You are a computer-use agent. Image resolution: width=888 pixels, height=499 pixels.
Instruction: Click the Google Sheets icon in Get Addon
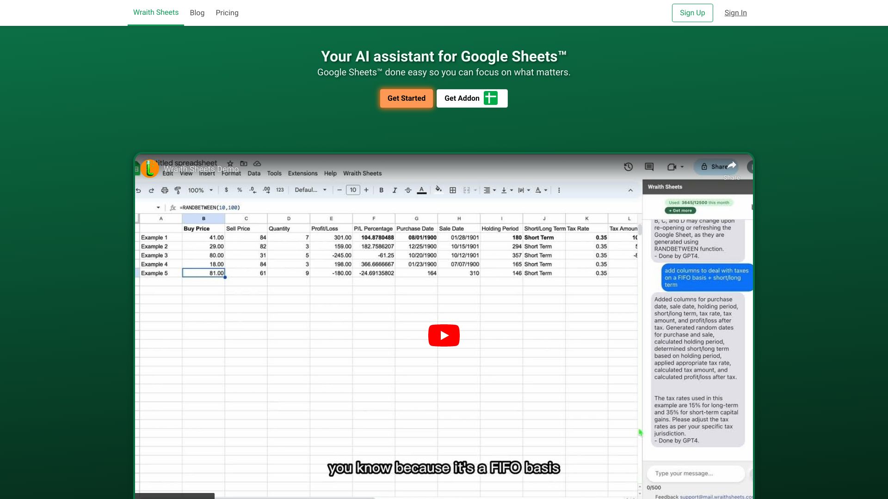click(490, 98)
